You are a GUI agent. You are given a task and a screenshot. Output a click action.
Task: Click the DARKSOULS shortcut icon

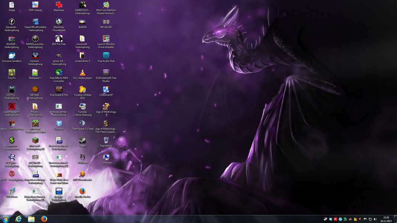(83, 5)
